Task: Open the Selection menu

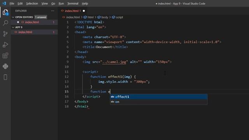Action: (x=32, y=3)
